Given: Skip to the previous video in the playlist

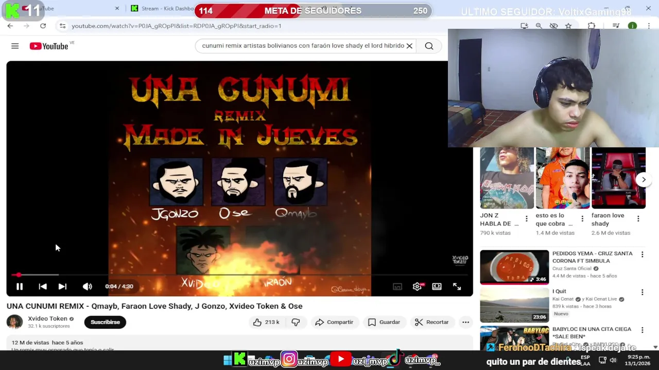Looking at the screenshot, I should click(43, 287).
